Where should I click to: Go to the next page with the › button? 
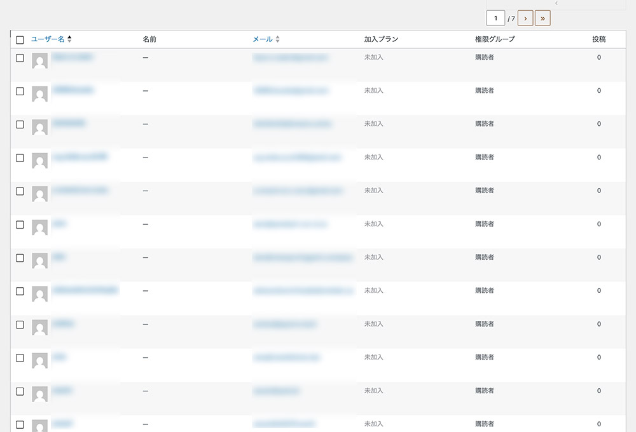525,18
